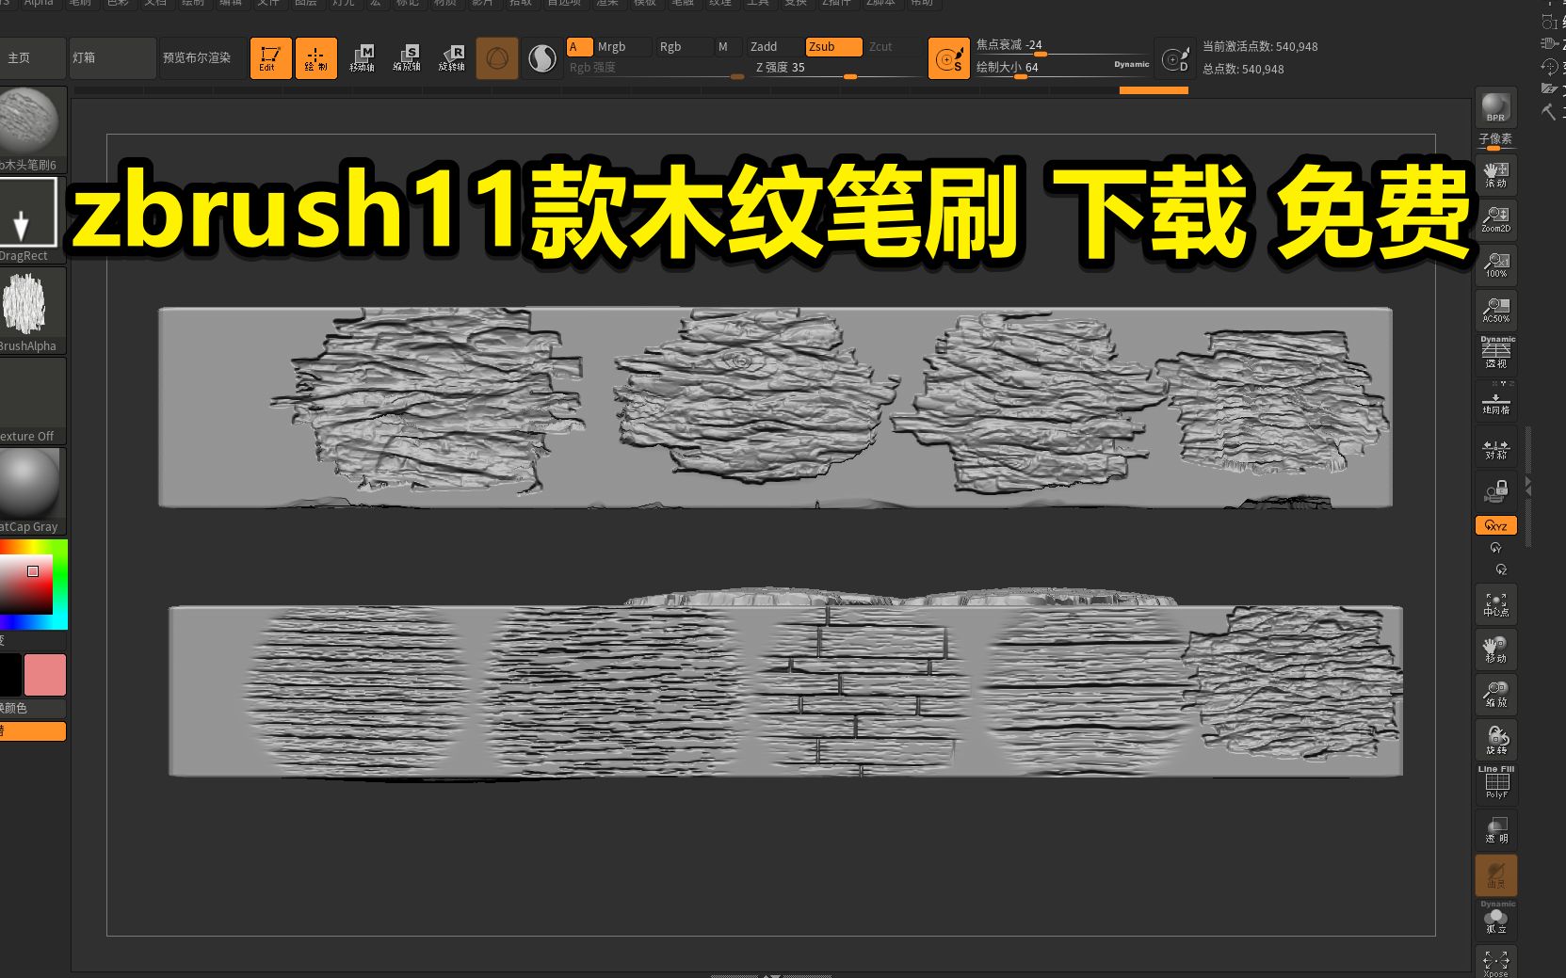Activate the Zoom2D magnify icon
This screenshot has height=978, width=1566.
tap(1495, 218)
